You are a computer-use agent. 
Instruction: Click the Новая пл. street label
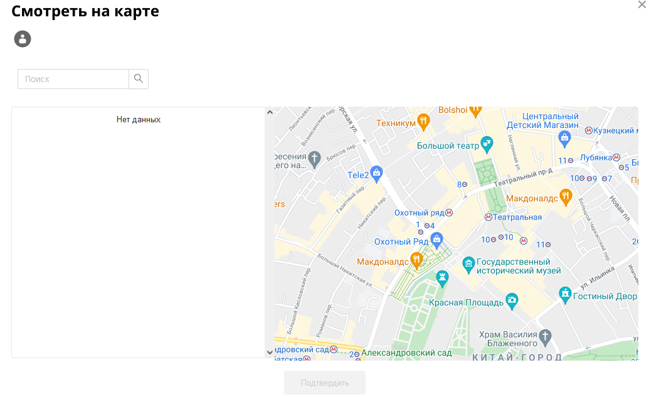[619, 209]
